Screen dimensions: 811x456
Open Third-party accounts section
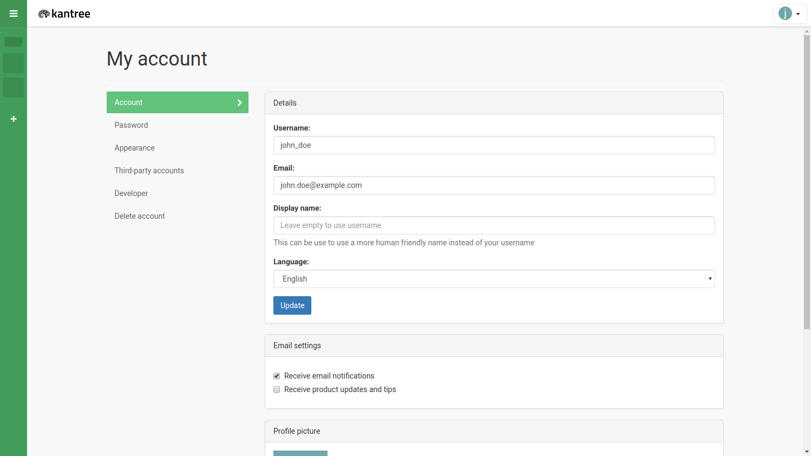click(x=178, y=171)
